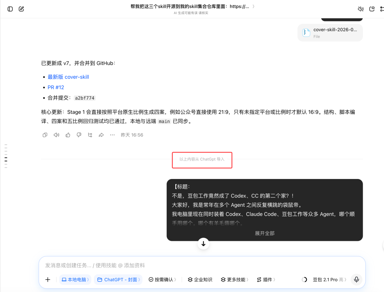Open the window panel icon beside the speaker
The width and height of the screenshot is (384, 292).
point(372,9)
